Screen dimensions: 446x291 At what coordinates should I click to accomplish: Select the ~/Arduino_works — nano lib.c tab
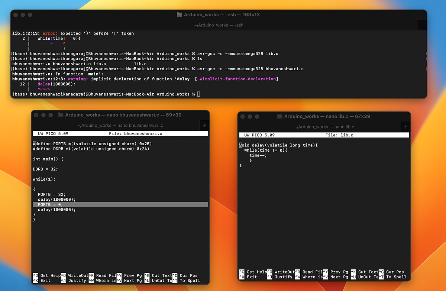point(324,126)
